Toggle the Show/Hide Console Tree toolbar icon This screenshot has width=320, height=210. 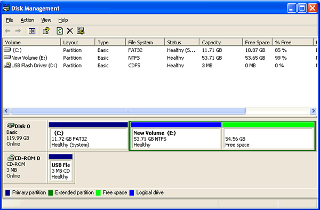[32, 31]
